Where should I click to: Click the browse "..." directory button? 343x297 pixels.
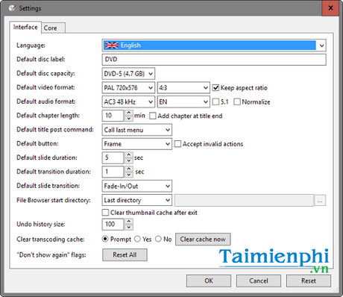(320, 200)
